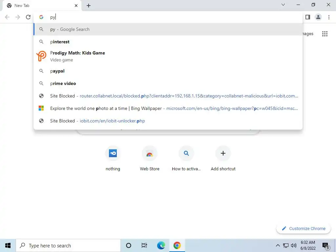Viewport: 336px width, 252px height.
Task: Click the taskbar 'Type here to search' box
Action: [x=68, y=245]
